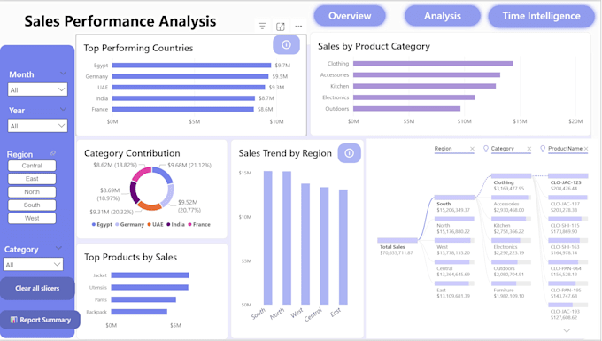Remove Category level from decomposition tree

point(529,149)
